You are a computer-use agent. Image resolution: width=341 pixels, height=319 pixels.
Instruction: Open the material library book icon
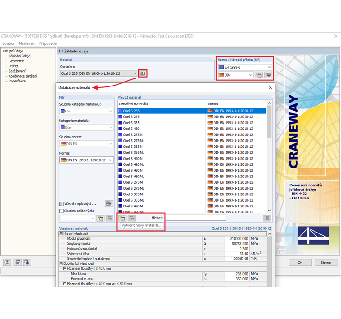point(143,73)
